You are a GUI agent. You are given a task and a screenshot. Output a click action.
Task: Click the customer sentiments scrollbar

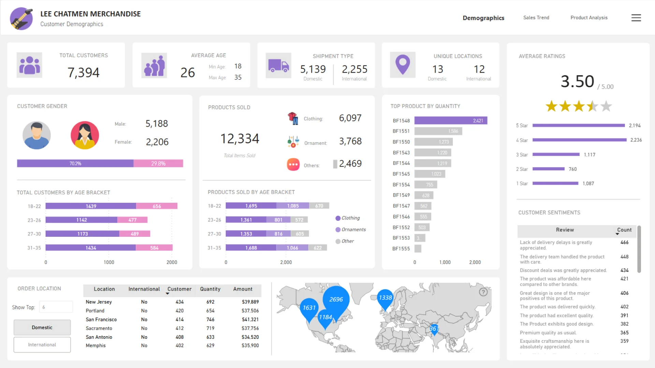click(x=639, y=249)
